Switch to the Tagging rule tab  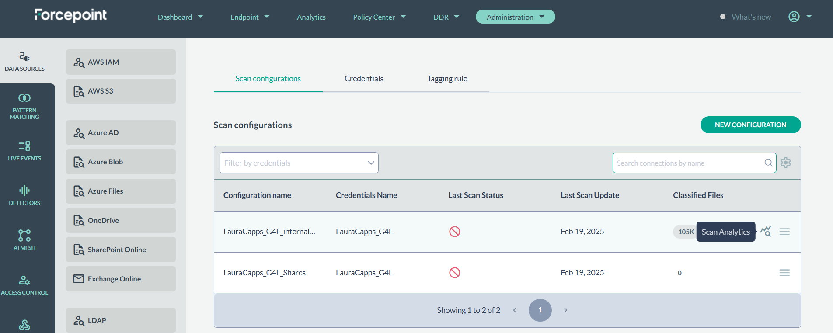447,79
